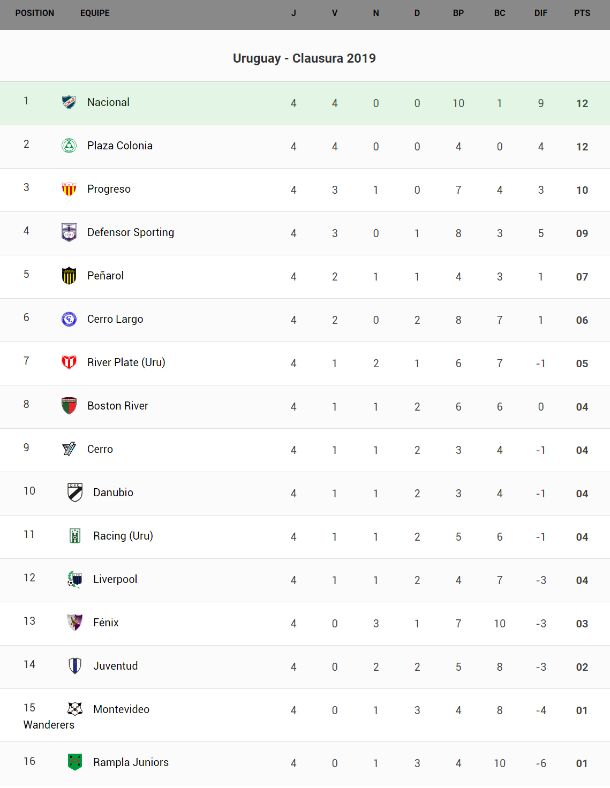610x788 pixels.
Task: Open the Fénix team link
Action: coord(106,623)
